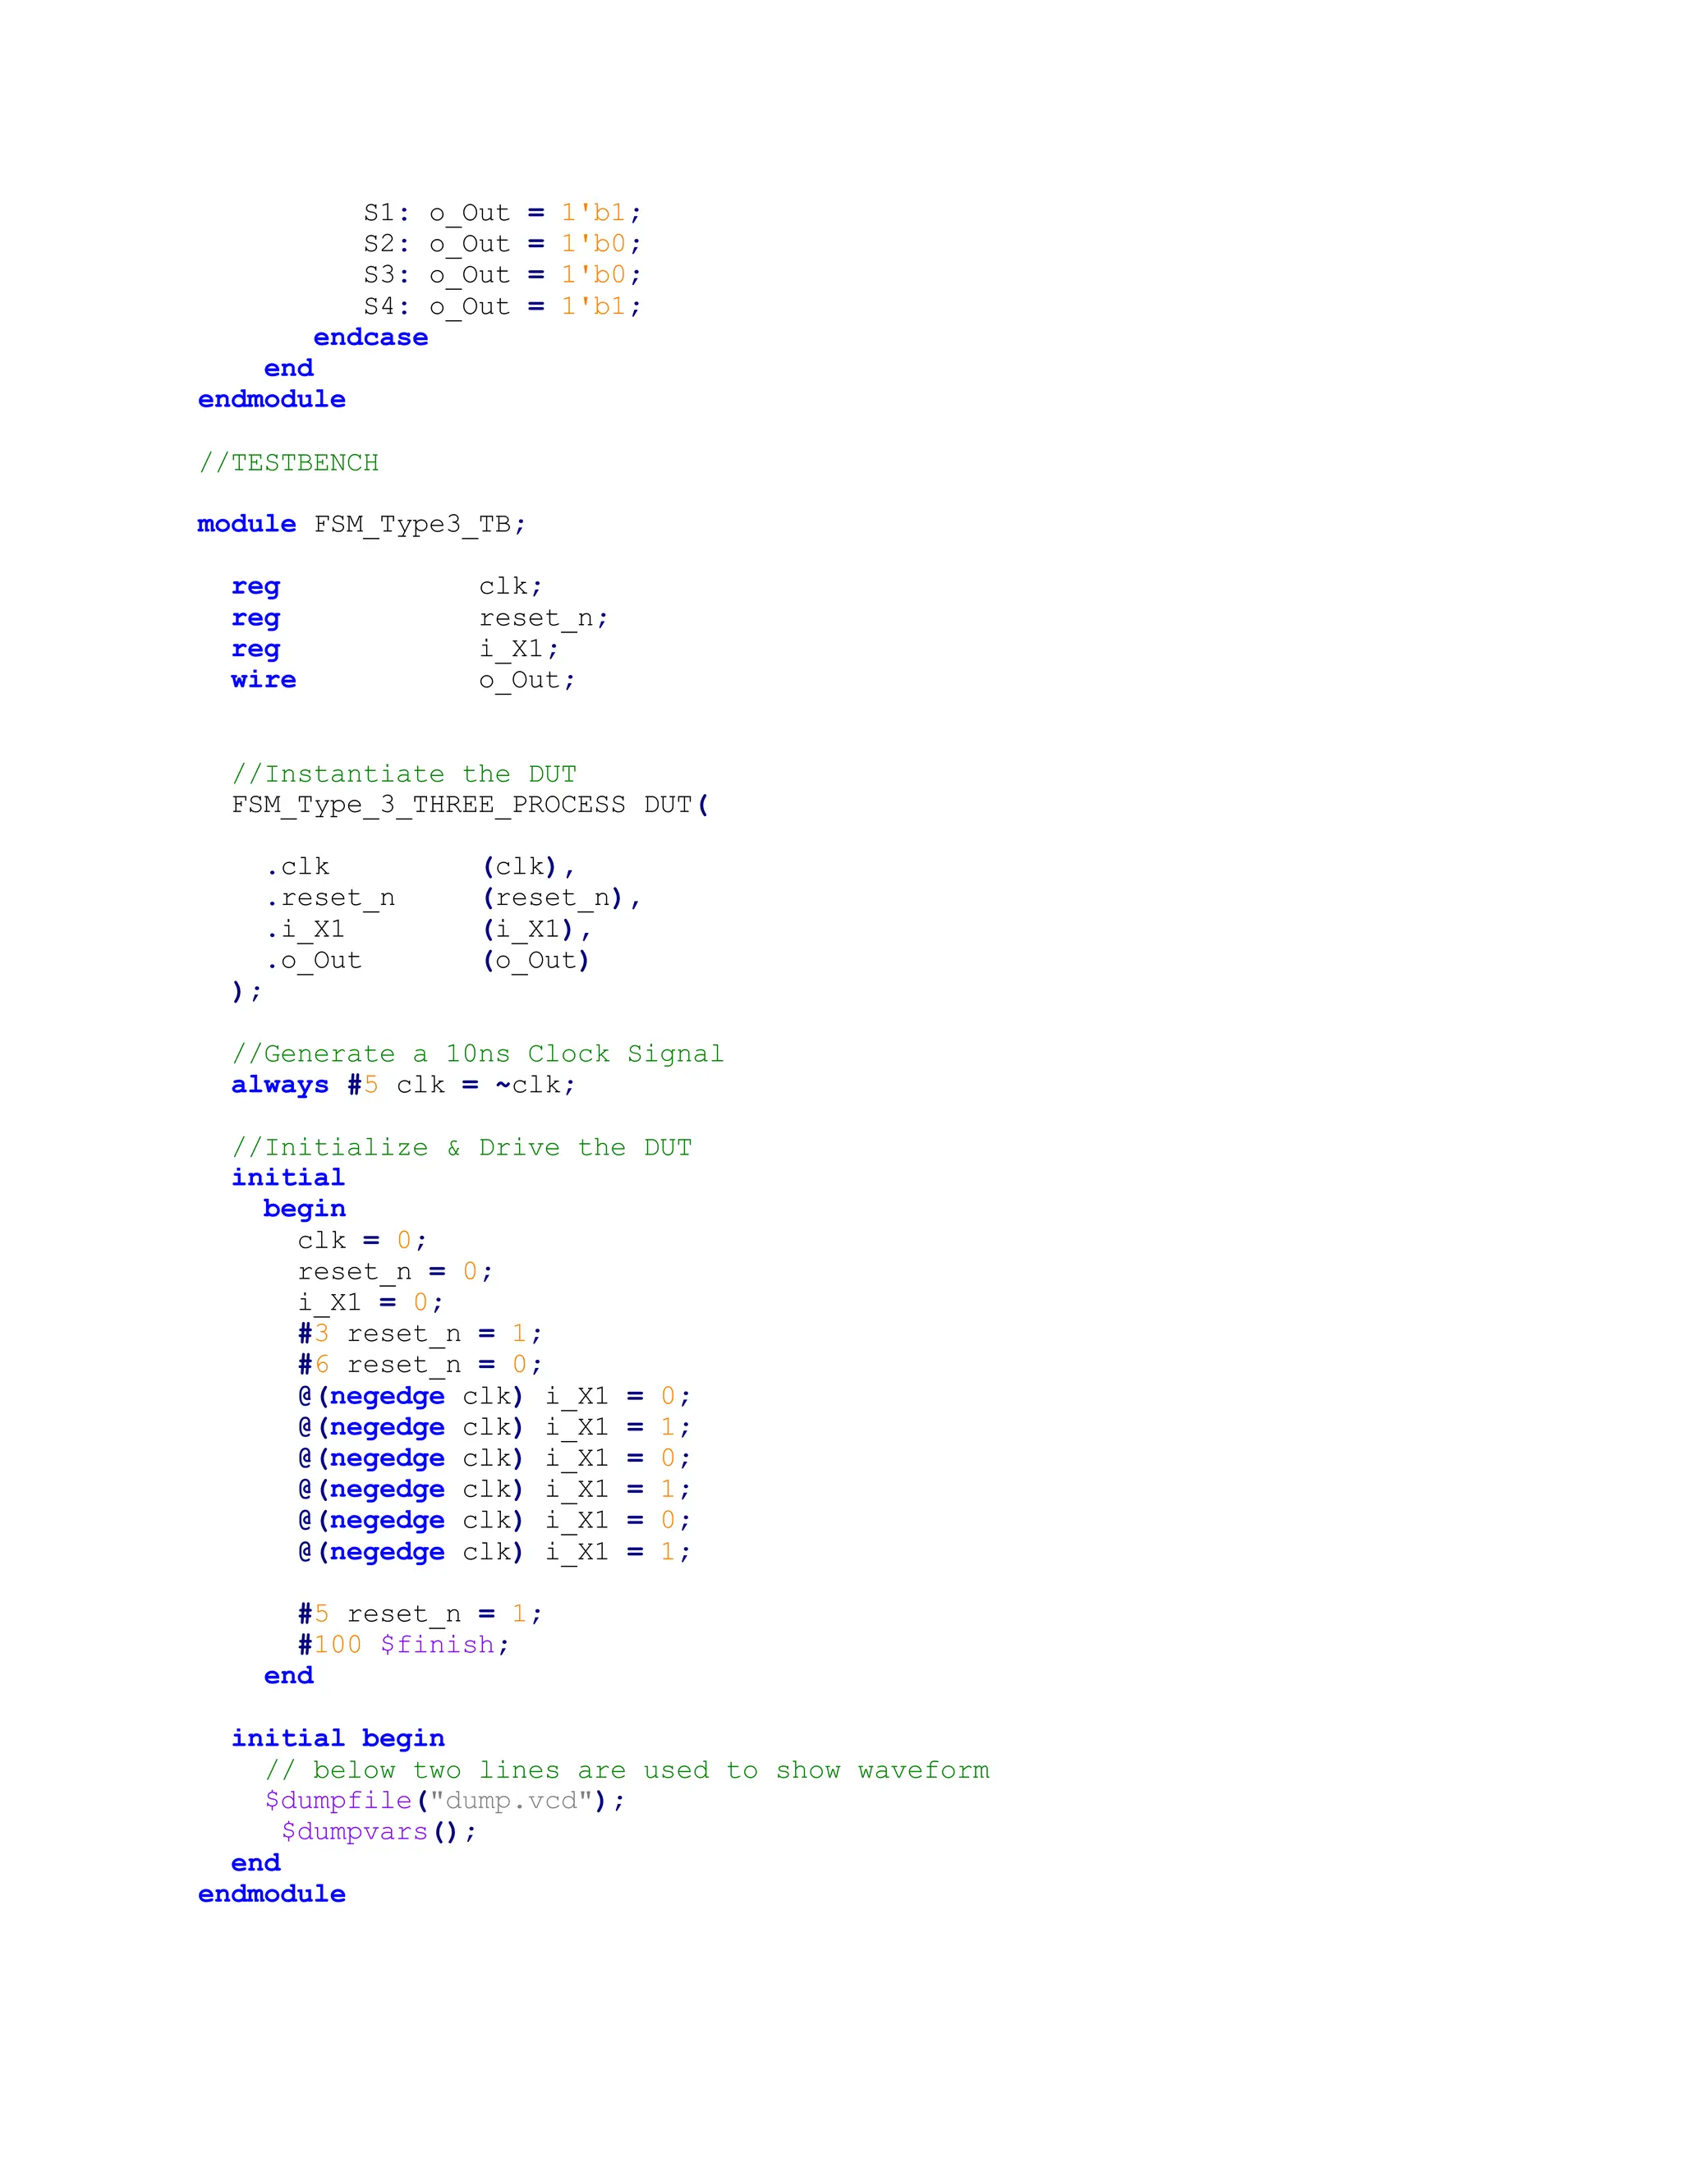Click the final endmodule keyword

[x=271, y=1893]
